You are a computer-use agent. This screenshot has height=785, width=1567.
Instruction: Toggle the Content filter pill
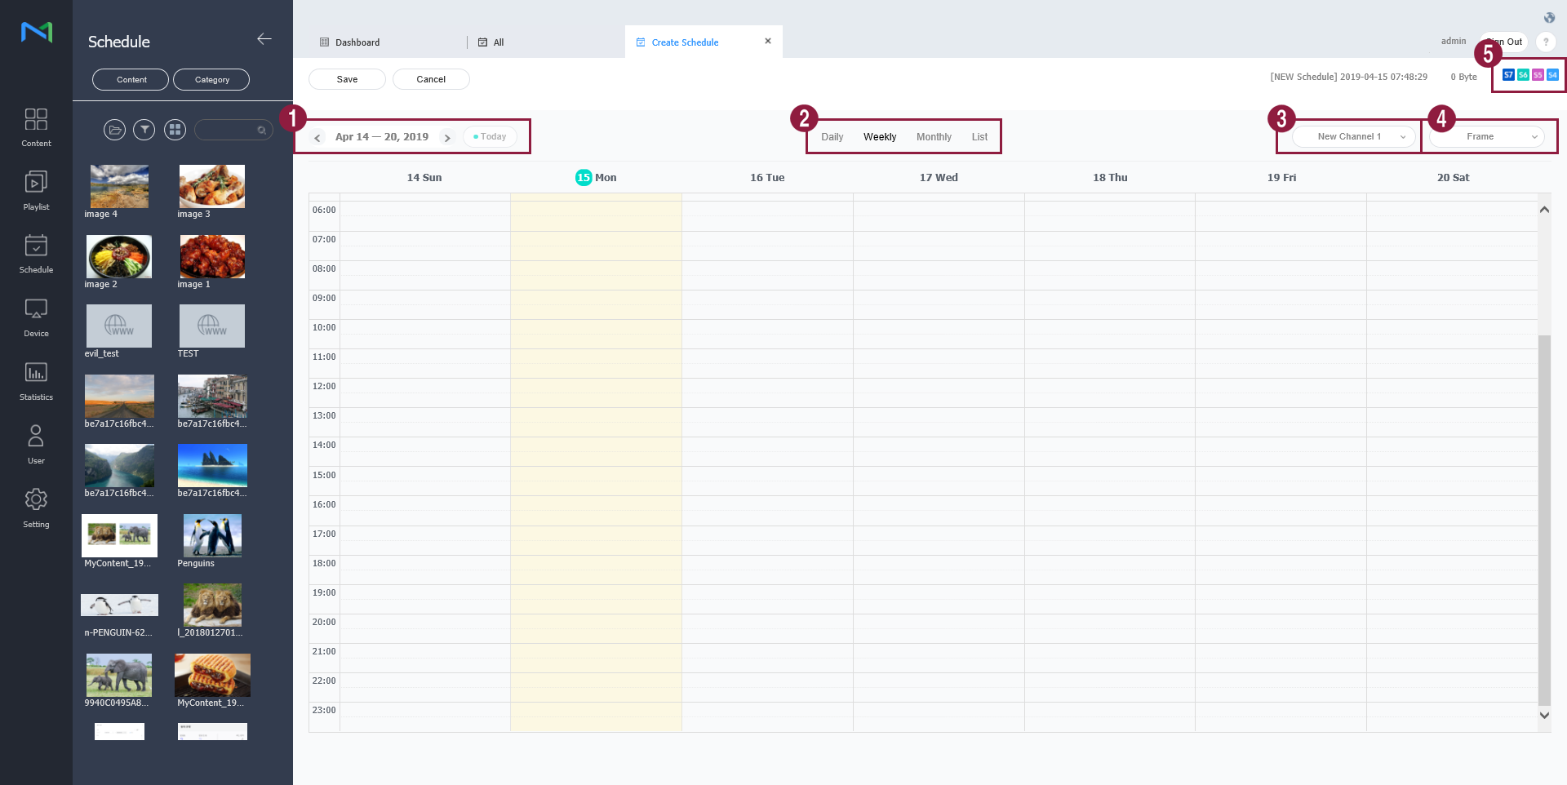click(x=131, y=80)
